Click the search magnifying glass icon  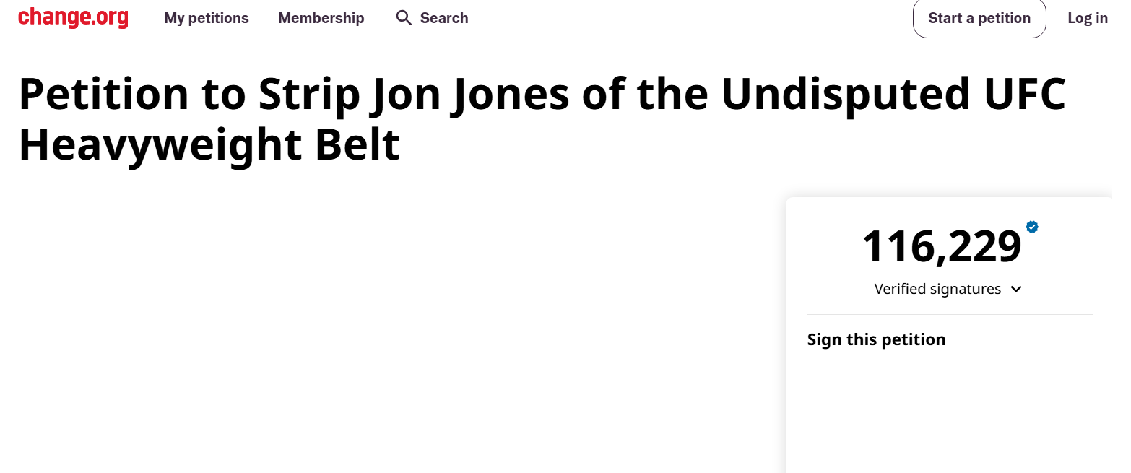[404, 18]
